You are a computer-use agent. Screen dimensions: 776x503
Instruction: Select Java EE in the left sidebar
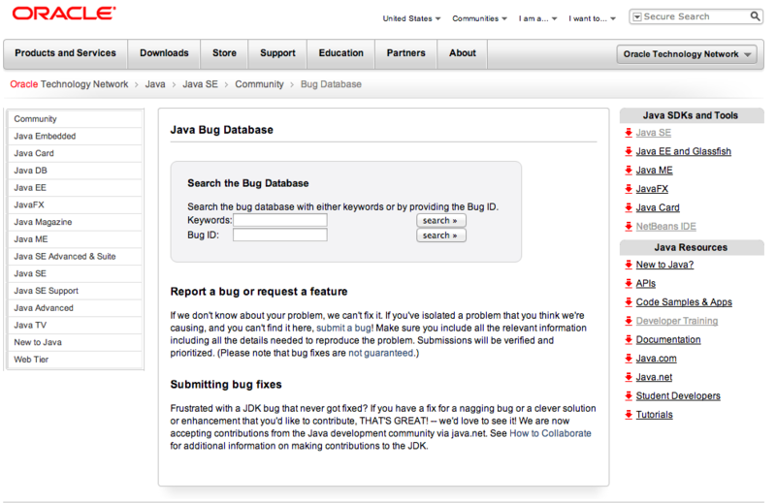(x=76, y=188)
